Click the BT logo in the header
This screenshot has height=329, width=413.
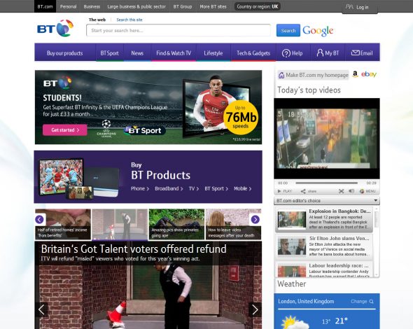coord(55,29)
